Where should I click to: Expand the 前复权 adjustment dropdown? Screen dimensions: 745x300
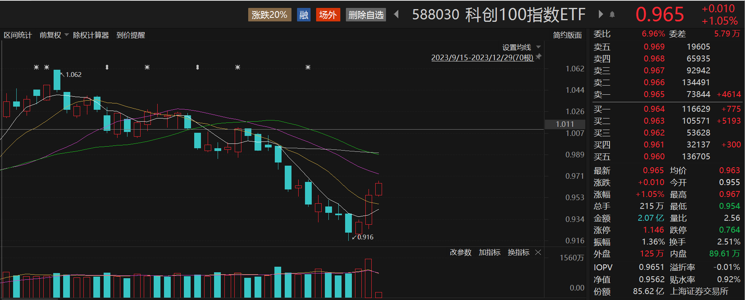click(x=54, y=35)
